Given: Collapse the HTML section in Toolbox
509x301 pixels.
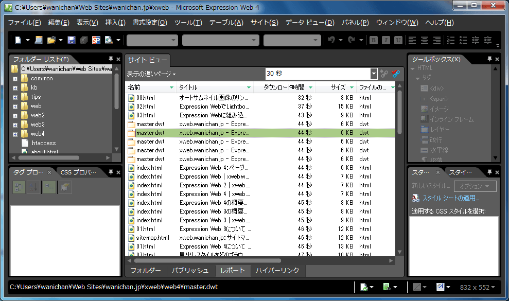Looking at the screenshot, I should pyautogui.click(x=413, y=68).
